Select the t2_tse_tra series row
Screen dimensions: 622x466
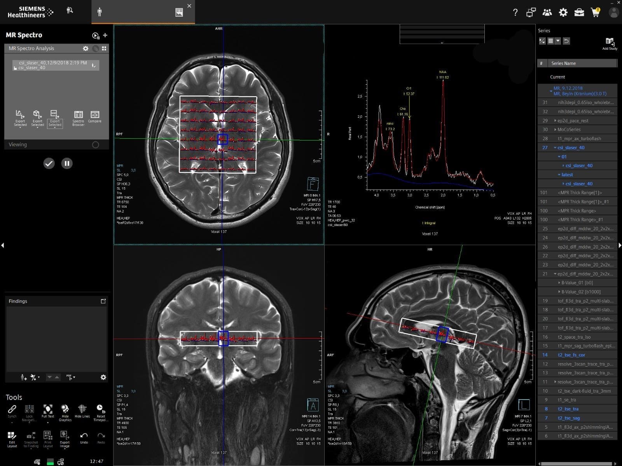tap(568, 409)
